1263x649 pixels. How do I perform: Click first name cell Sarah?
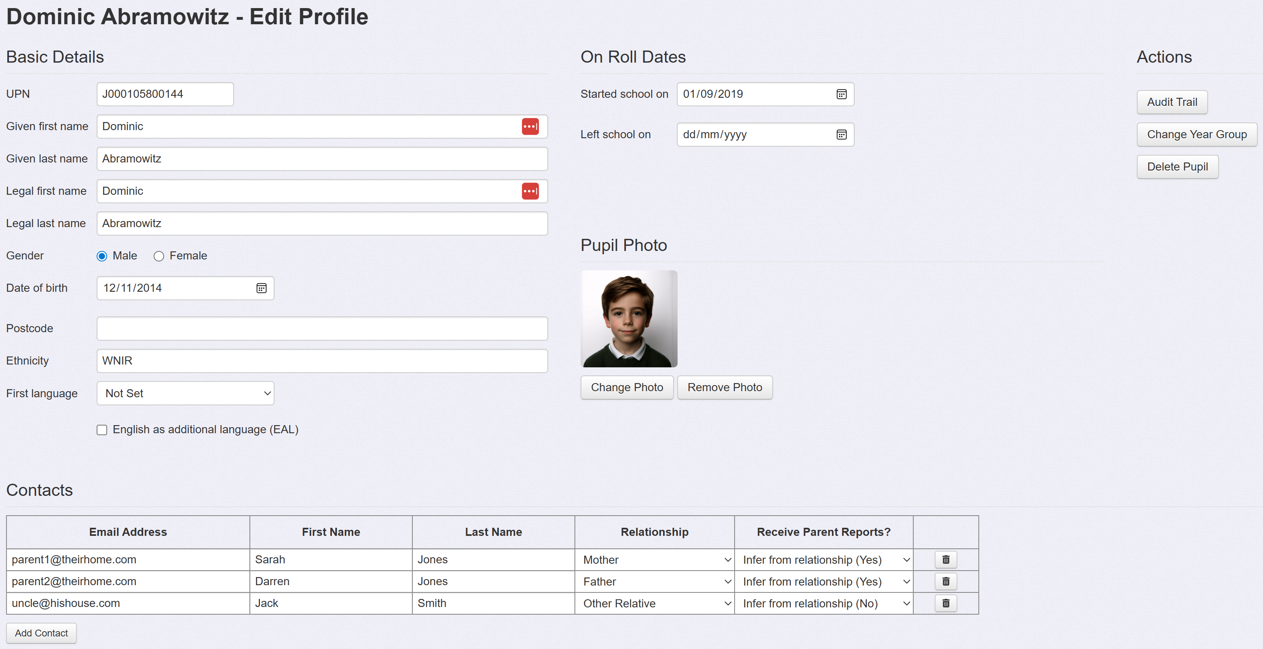click(x=331, y=559)
